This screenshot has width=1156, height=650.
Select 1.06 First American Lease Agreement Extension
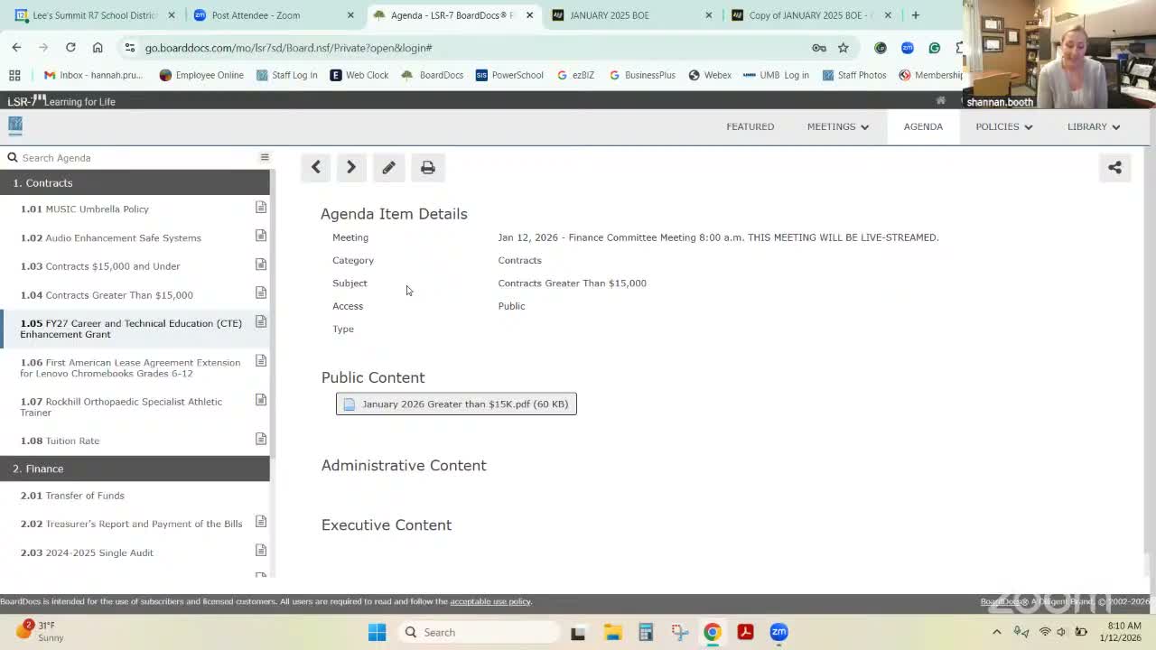pyautogui.click(x=130, y=367)
